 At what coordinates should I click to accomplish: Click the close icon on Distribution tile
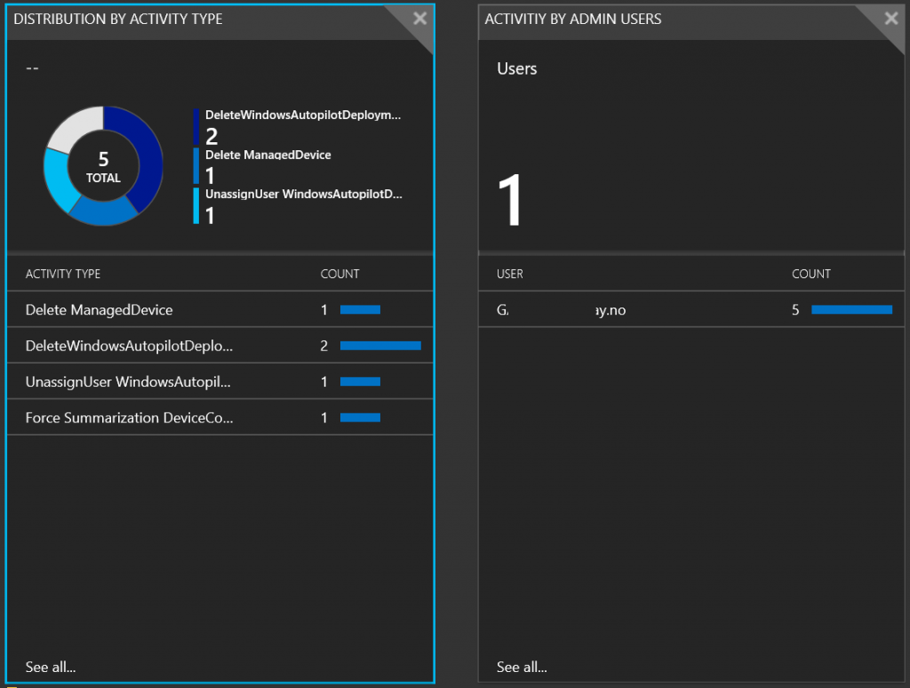click(x=419, y=19)
